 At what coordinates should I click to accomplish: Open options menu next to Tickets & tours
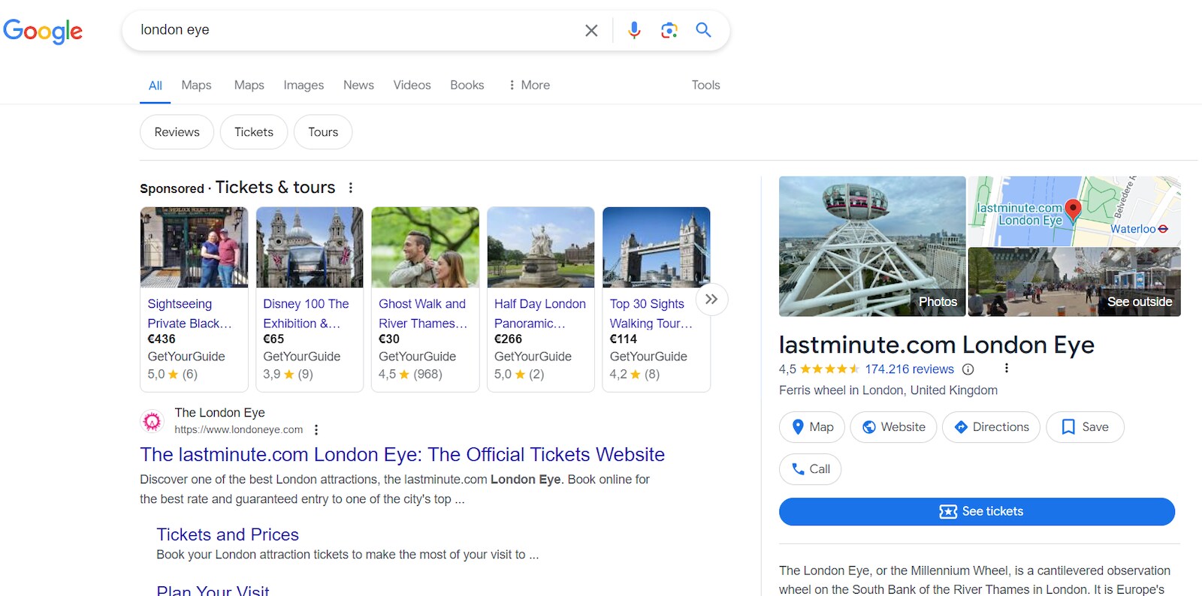351,188
